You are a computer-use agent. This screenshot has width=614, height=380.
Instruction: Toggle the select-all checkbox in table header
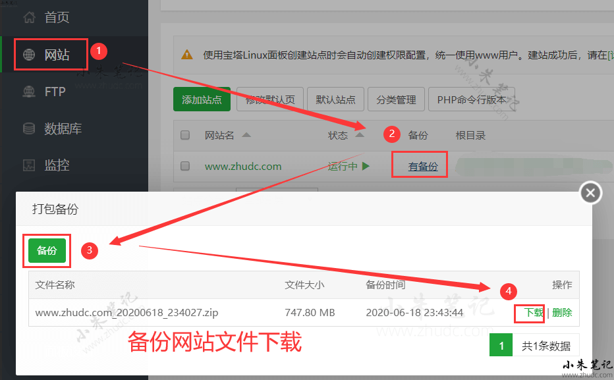coord(185,135)
